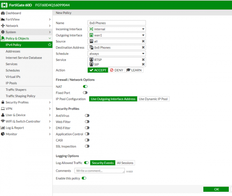Turn on the AntiVirus toggle
This screenshot has width=232, height=196.
click(x=87, y=115)
